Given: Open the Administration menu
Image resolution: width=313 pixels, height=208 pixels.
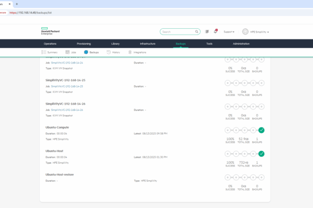Looking at the screenshot, I should tap(241, 44).
